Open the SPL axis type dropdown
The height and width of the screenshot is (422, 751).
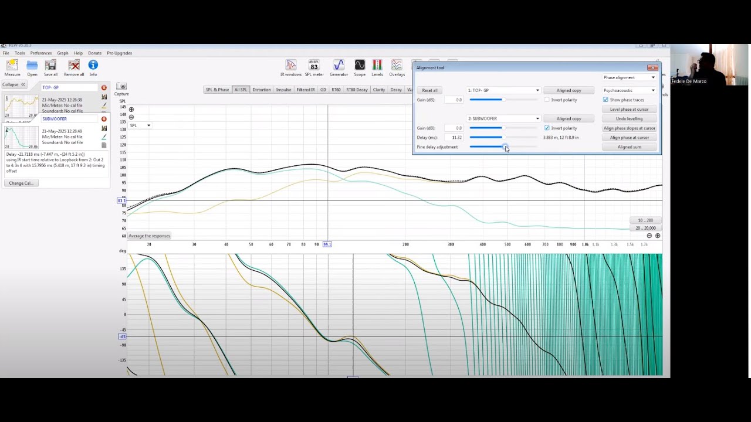pyautogui.click(x=140, y=125)
